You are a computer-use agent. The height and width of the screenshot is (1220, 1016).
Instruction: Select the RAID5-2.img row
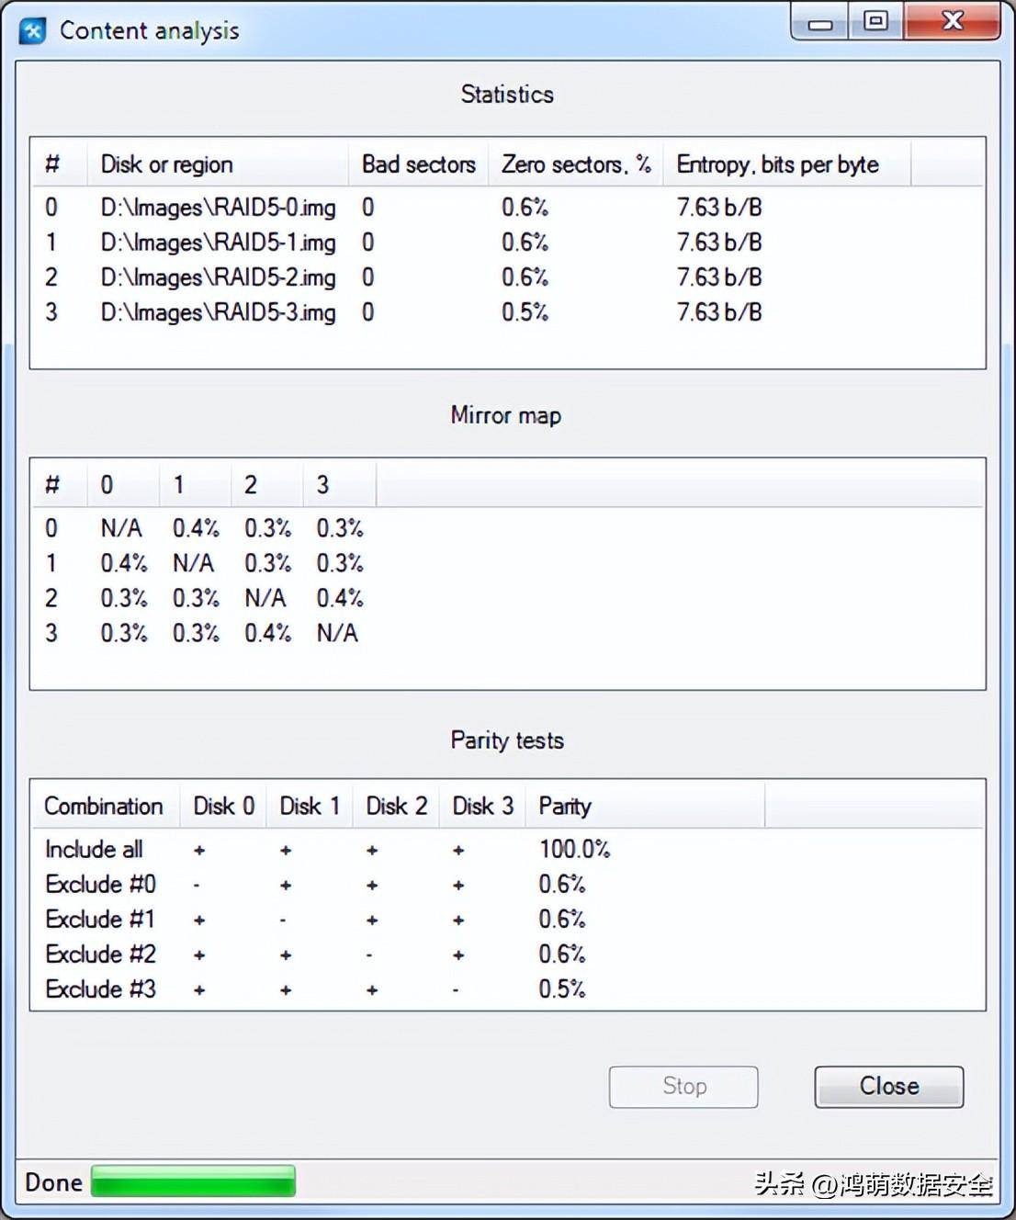218,277
